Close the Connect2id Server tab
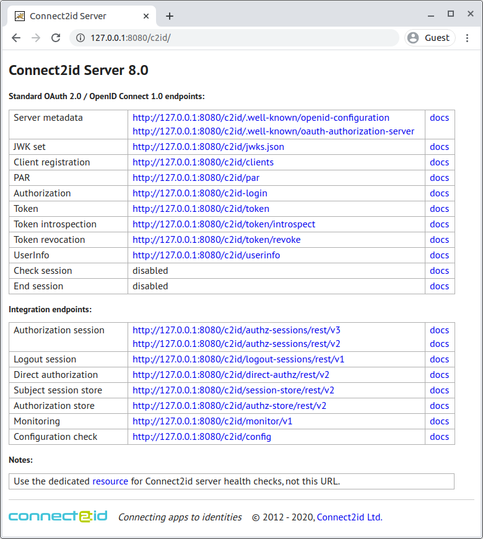Screen dimensions: 483x539 click(147, 16)
